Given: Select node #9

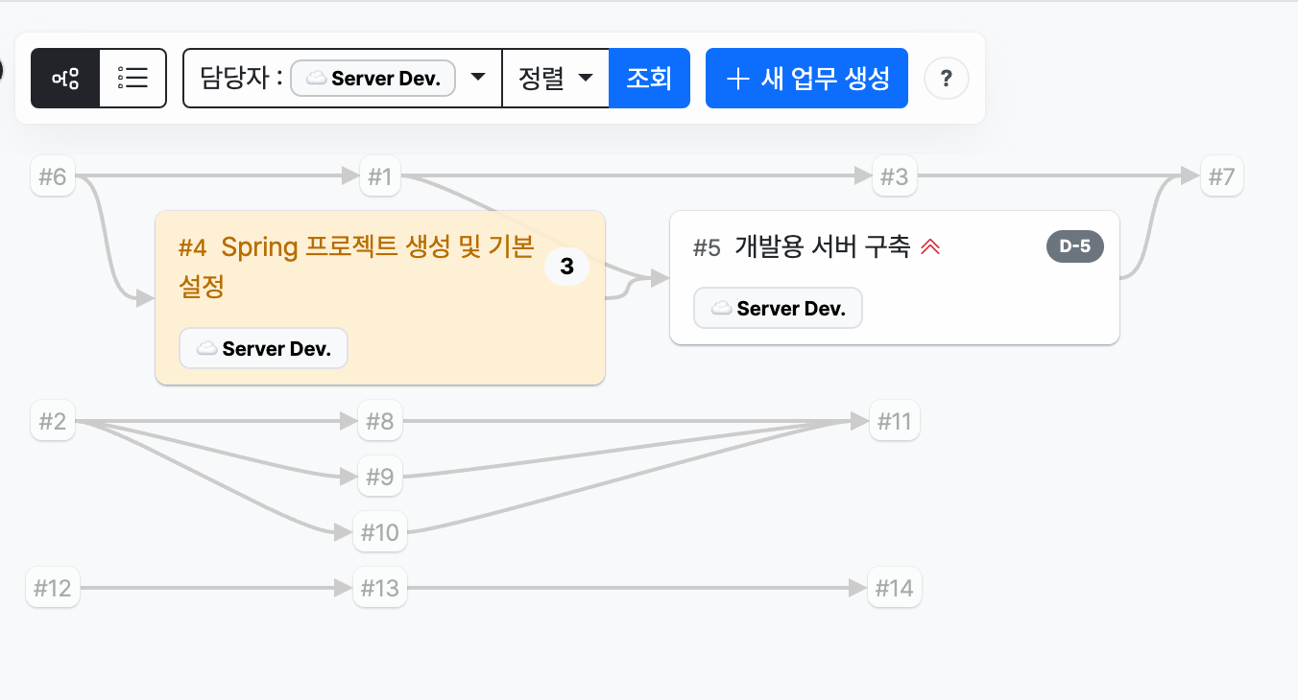Looking at the screenshot, I should (x=380, y=477).
